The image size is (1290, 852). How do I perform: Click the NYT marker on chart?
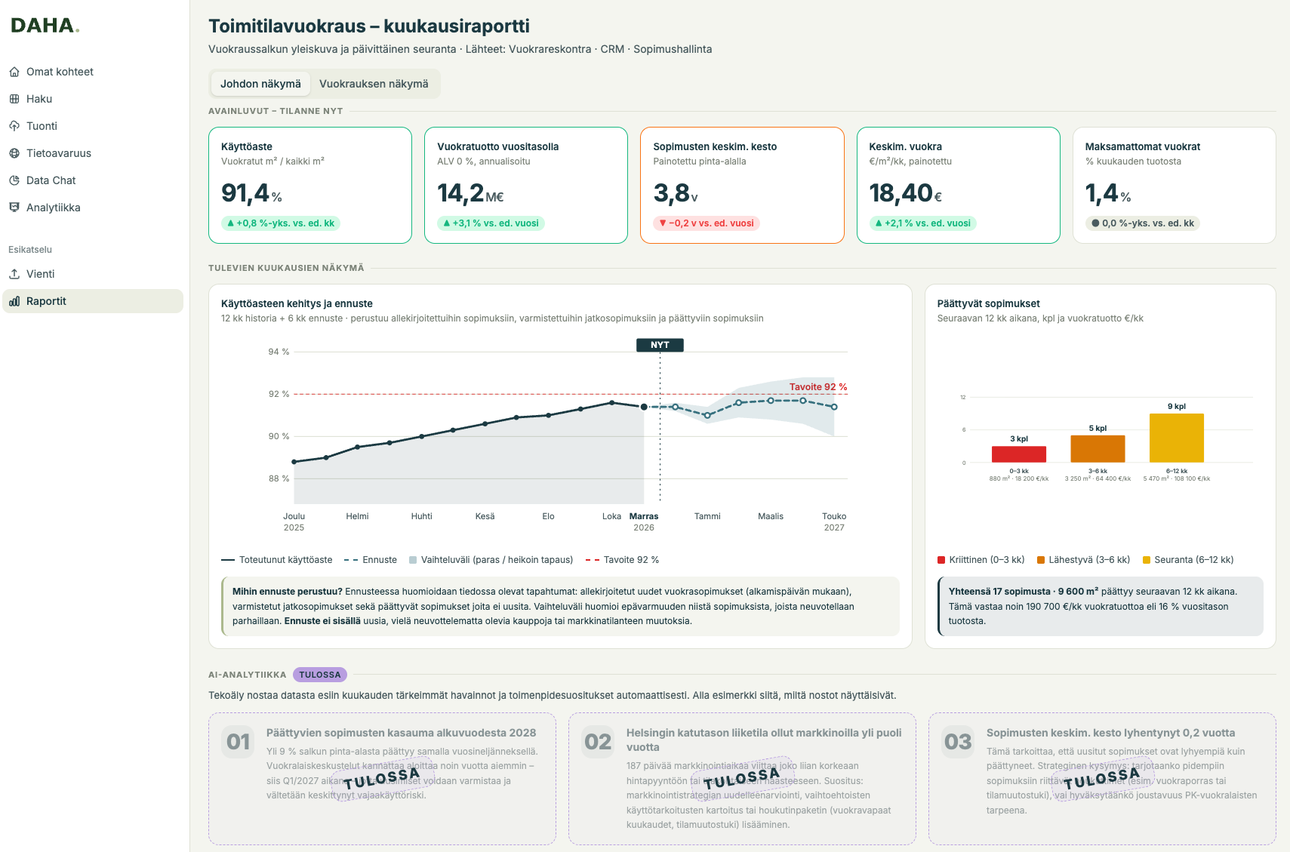click(x=660, y=345)
